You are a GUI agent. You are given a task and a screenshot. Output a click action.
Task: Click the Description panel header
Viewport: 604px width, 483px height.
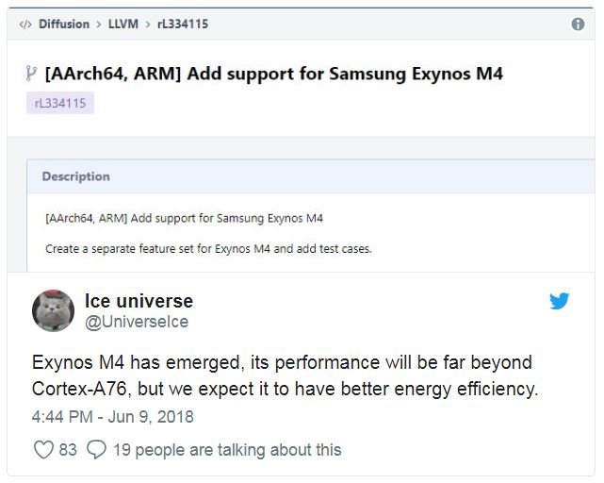(x=76, y=176)
